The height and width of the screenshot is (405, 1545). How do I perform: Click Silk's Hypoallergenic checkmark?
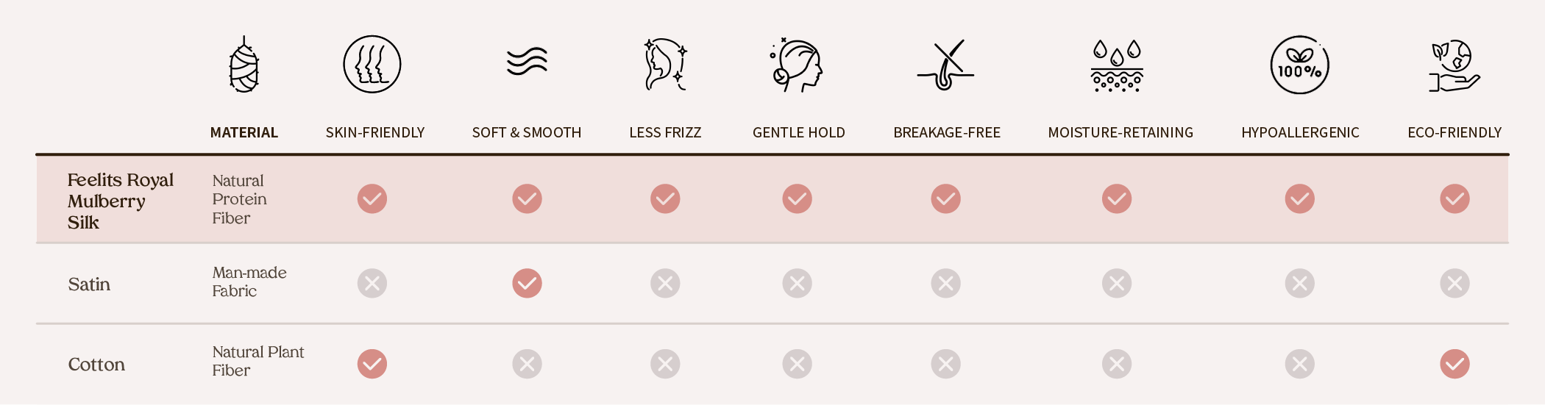click(x=1300, y=198)
